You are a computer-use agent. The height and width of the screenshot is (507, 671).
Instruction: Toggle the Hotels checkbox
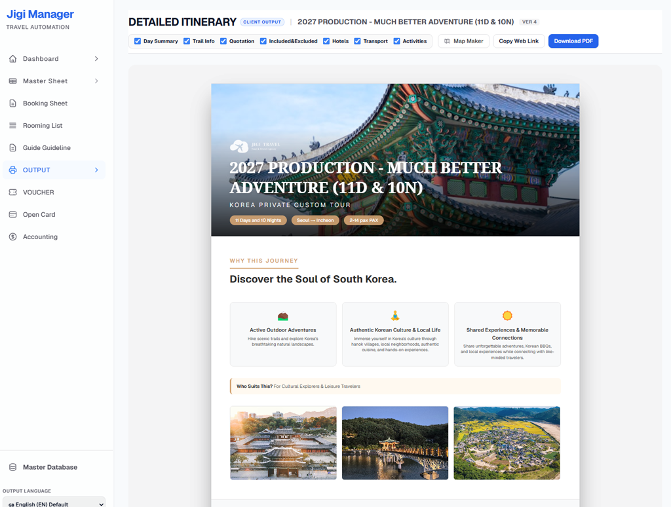coord(326,41)
